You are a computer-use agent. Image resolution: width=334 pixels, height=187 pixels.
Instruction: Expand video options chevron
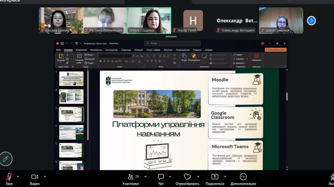(x=45, y=176)
